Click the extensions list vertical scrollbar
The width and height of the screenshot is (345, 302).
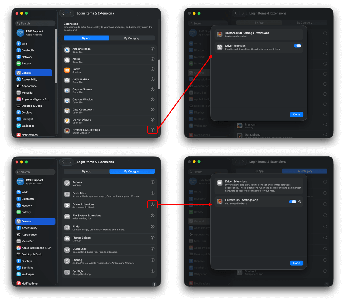coord(159,74)
